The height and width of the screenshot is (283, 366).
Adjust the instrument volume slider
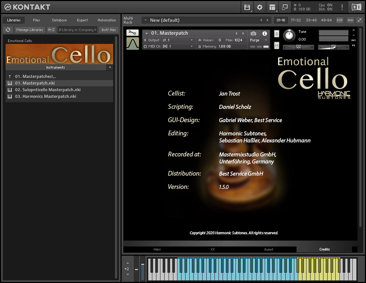point(333,47)
